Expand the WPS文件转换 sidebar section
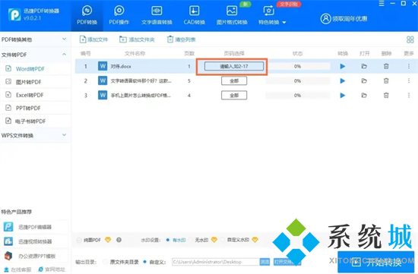 tap(36, 135)
